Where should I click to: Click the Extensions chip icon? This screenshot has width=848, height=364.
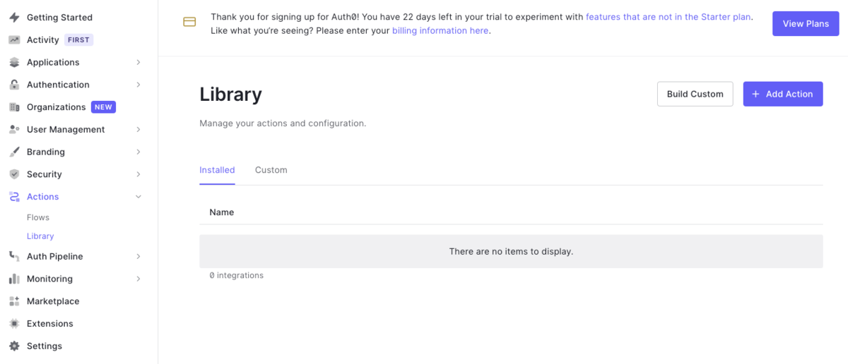tap(14, 324)
